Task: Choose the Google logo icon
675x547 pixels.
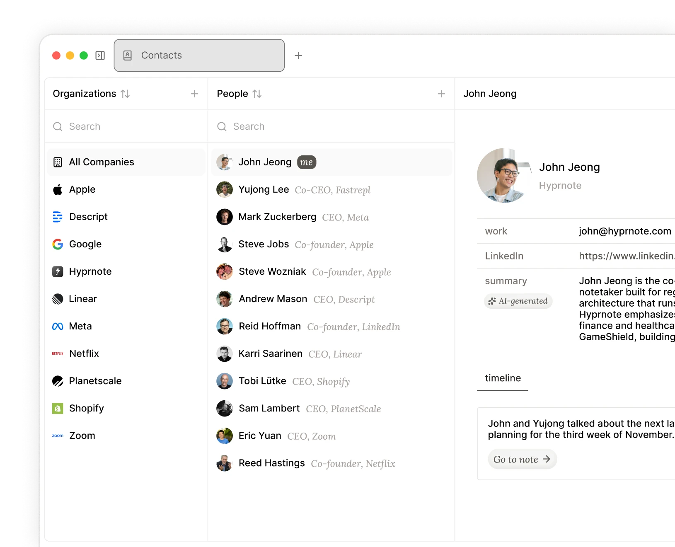Action: coord(58,244)
